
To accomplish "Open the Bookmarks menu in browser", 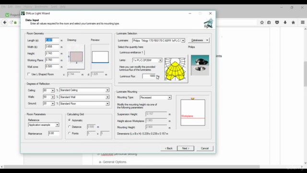I will pos(41,7).
